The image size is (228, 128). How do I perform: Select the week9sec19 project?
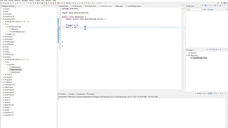[x=8, y=115]
